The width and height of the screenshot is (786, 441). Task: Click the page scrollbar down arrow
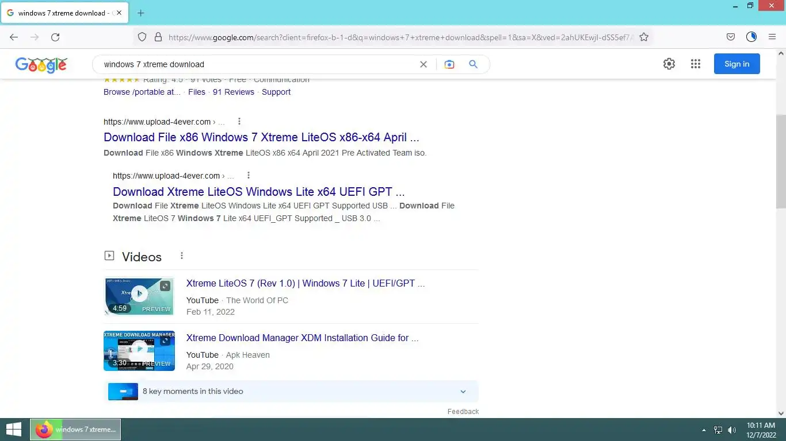[x=781, y=412]
